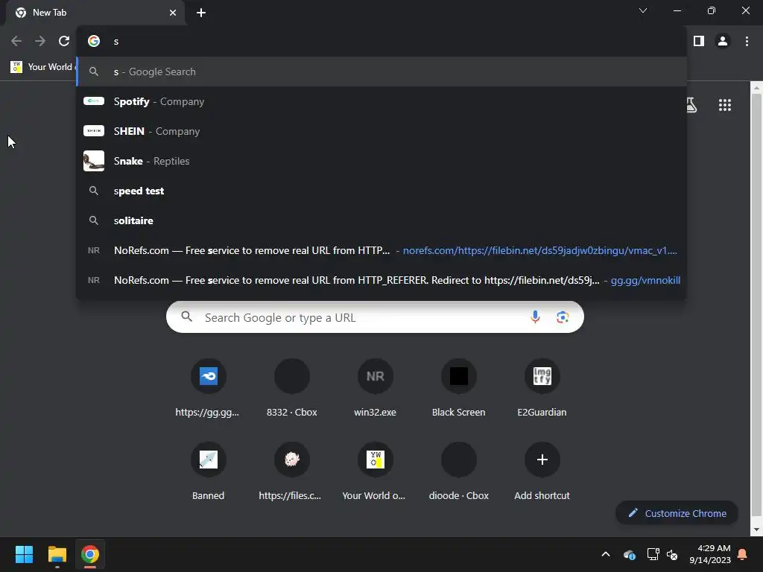Choose the 'solitaire' suggestion
Image resolution: width=763 pixels, height=572 pixels.
point(381,220)
